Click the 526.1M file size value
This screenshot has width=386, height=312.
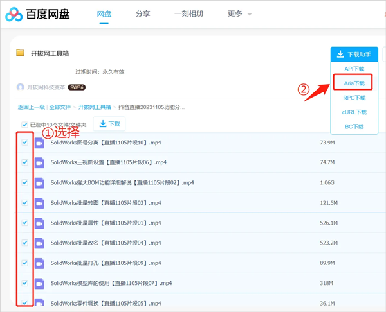click(x=329, y=223)
